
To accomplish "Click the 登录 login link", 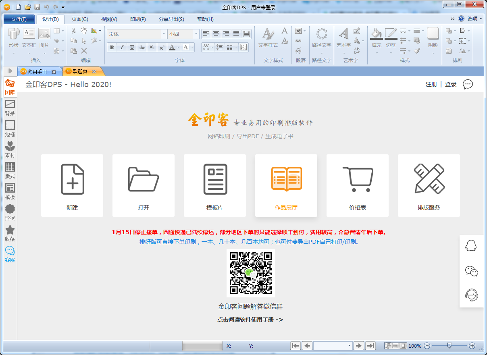I will (451, 84).
